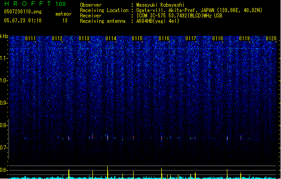Click time marker 0117
This screenshot has width=281, height=179.
coord(191,38)
